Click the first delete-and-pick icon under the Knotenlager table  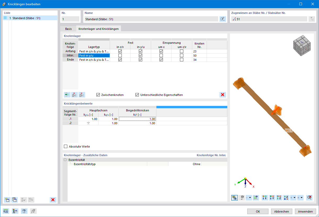[x=74, y=95]
